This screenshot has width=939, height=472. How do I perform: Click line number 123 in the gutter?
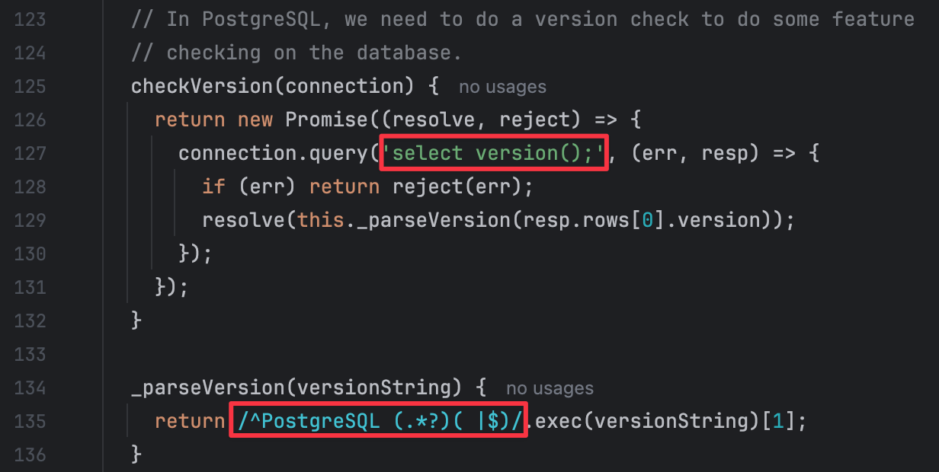[x=30, y=20]
